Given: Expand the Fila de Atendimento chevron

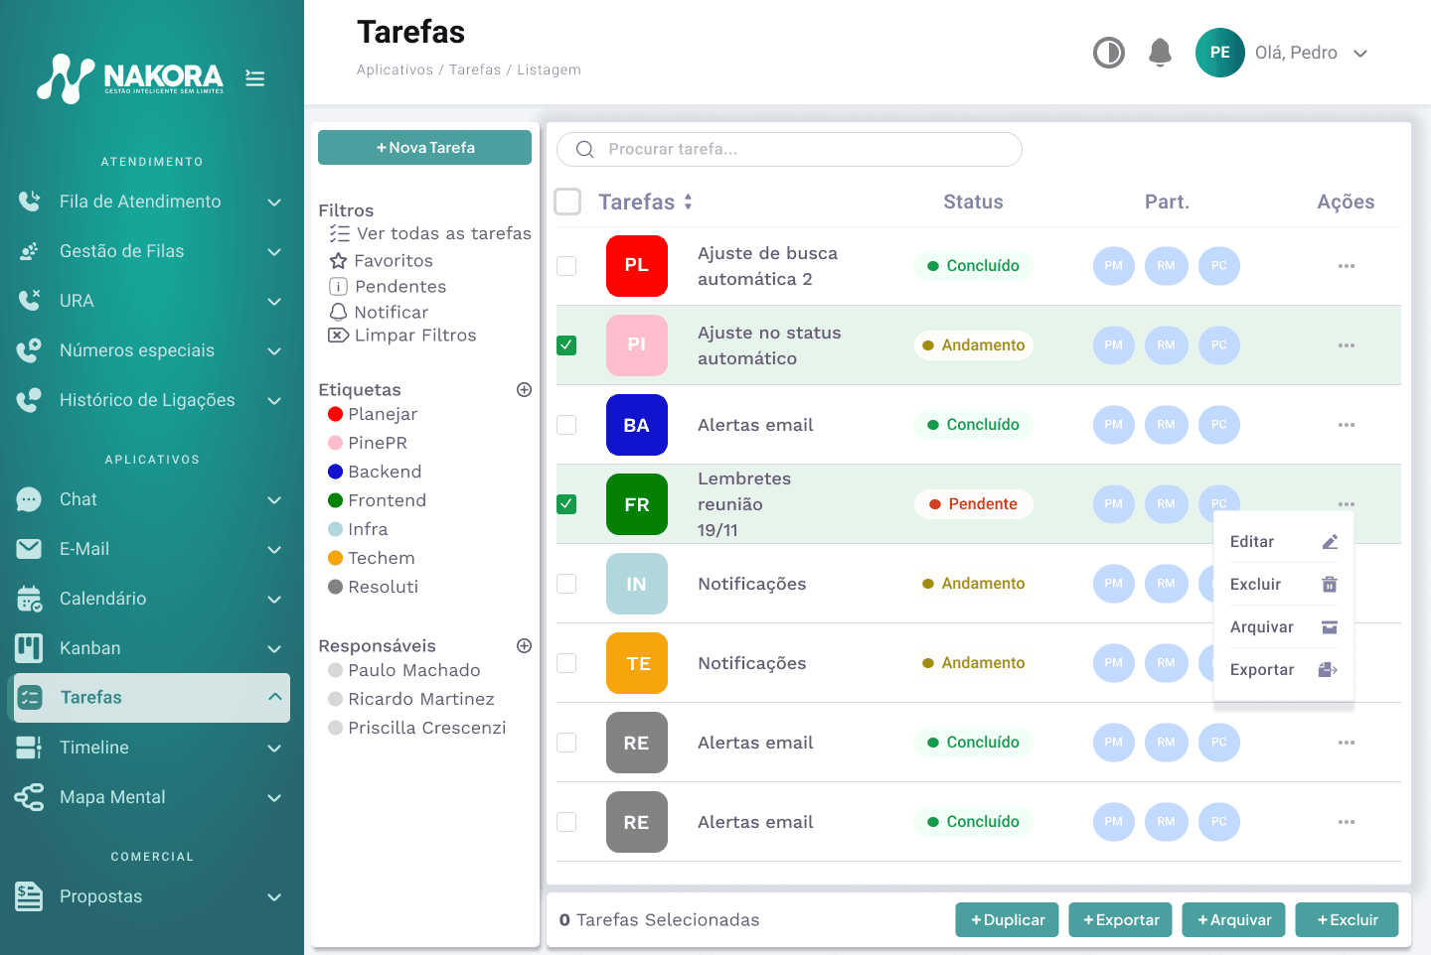Looking at the screenshot, I should pos(274,203).
